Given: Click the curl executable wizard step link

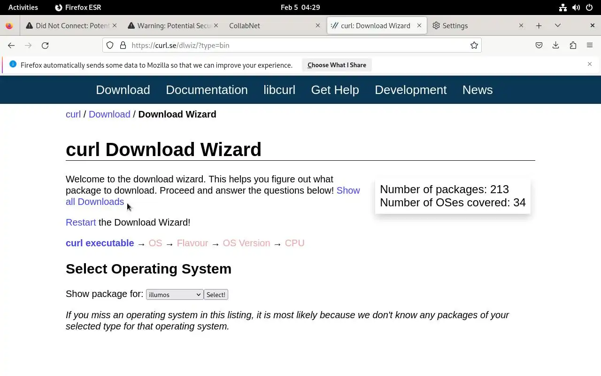Looking at the screenshot, I should pos(100,243).
